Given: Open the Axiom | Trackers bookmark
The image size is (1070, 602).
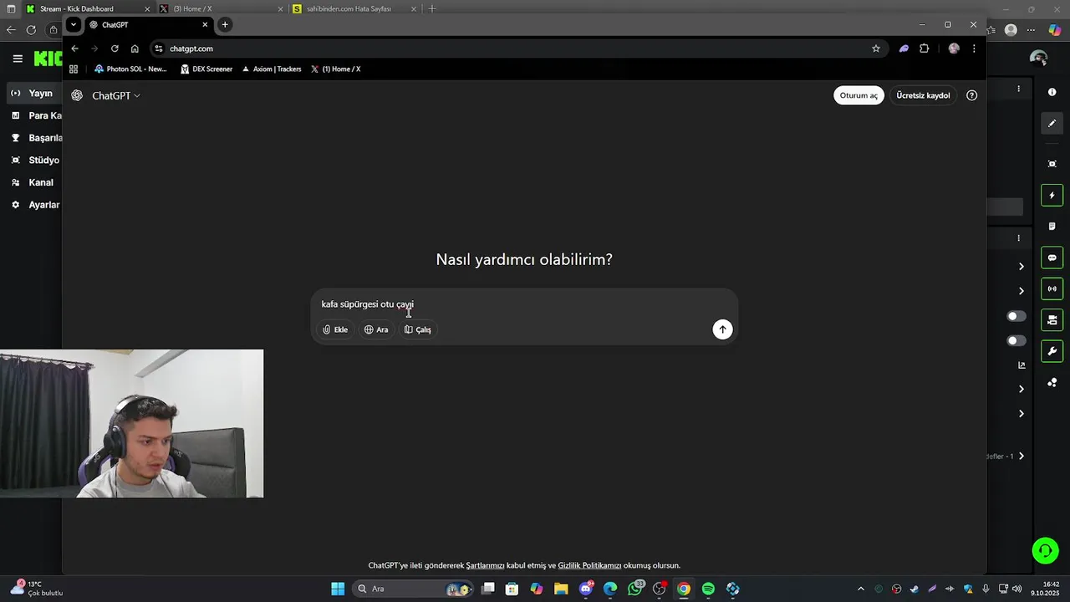Looking at the screenshot, I should point(271,69).
